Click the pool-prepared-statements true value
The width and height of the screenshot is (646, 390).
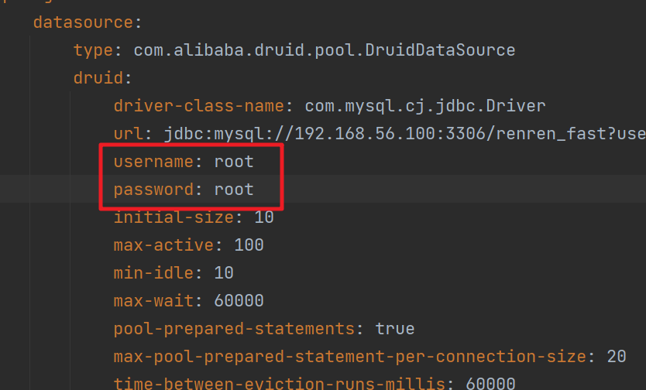pyautogui.click(x=395, y=329)
